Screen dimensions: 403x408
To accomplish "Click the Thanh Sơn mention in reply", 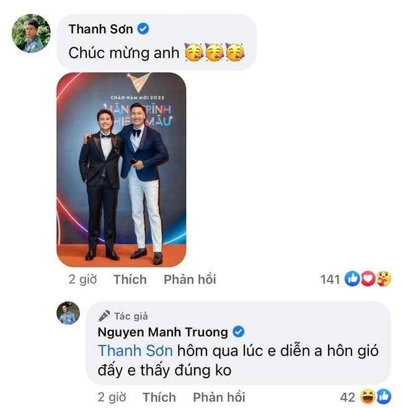I will click(x=135, y=350).
